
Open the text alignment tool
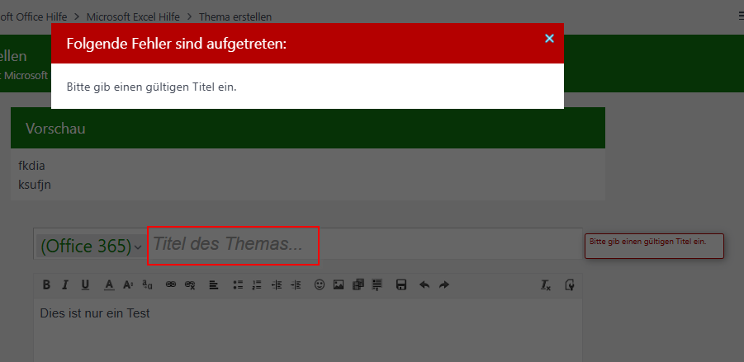[214, 284]
